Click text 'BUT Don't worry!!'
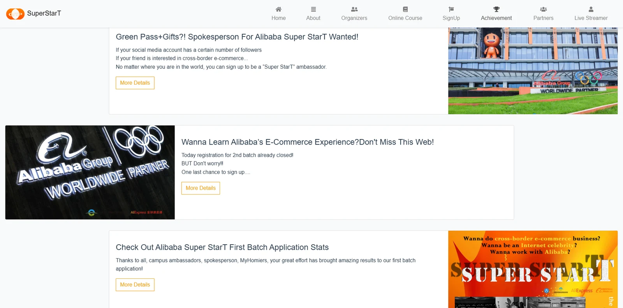This screenshot has height=308, width=623. point(202,164)
